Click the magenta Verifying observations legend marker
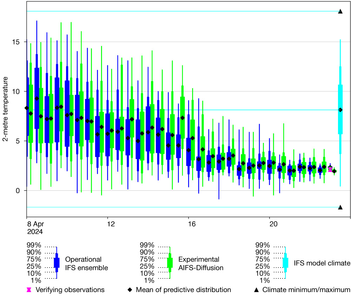Viewport: 351px width, 296px height. point(29,290)
